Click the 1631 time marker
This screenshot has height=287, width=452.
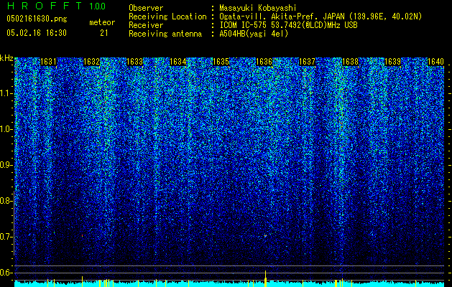pos(48,62)
